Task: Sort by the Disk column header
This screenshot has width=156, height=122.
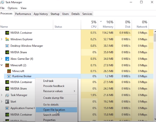Action: coord(123,24)
